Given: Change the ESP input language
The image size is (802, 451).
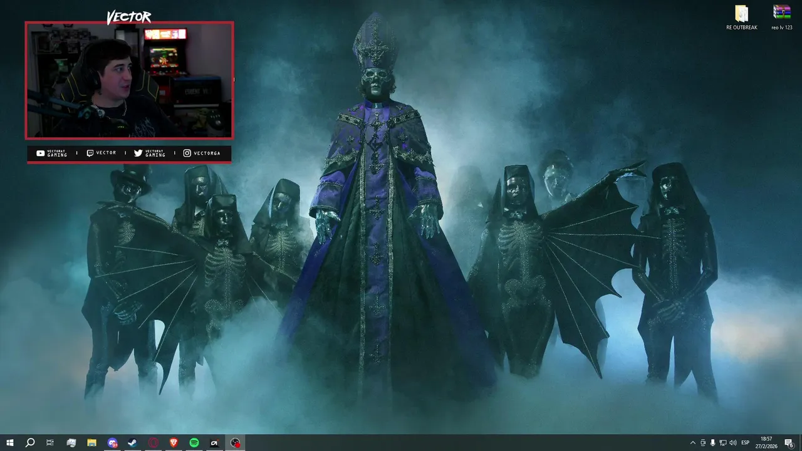Looking at the screenshot, I should pyautogui.click(x=746, y=443).
